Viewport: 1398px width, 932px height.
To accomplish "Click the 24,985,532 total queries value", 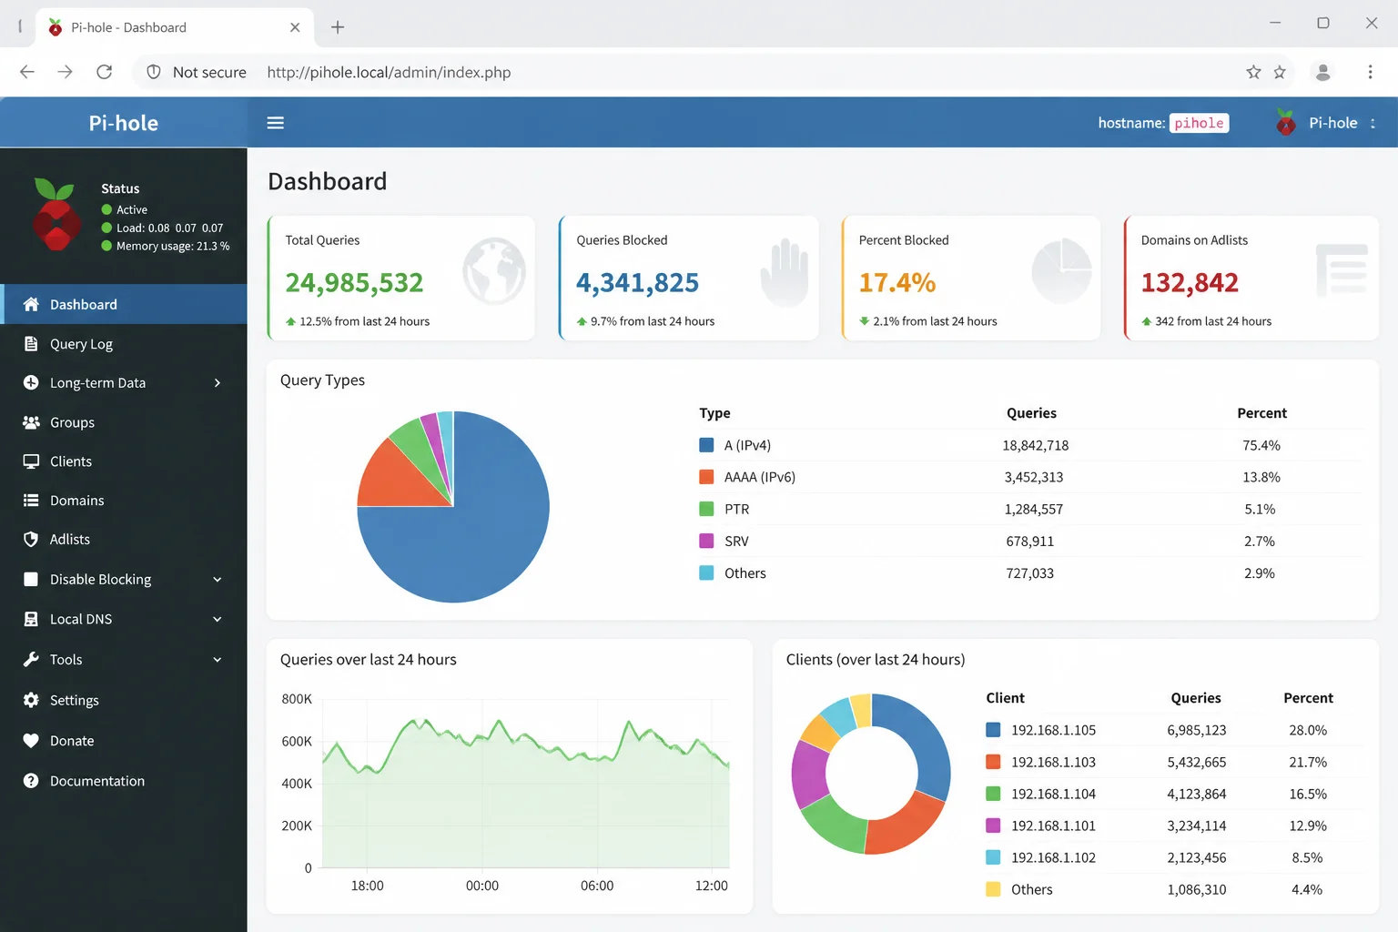I will tap(354, 283).
